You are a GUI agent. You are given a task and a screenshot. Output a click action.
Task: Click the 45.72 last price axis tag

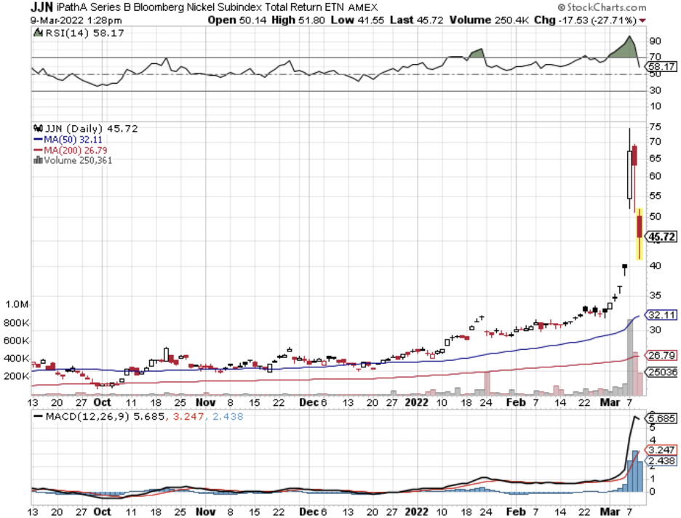coord(661,236)
